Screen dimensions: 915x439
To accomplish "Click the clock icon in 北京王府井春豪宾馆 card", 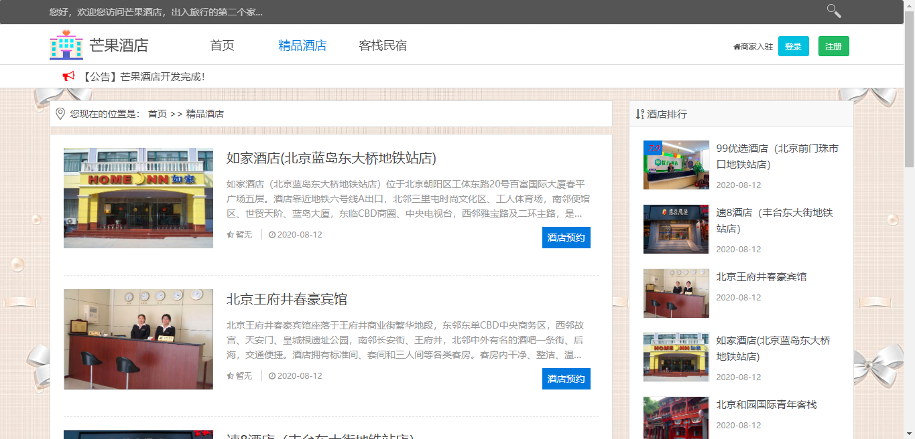I will pos(272,376).
